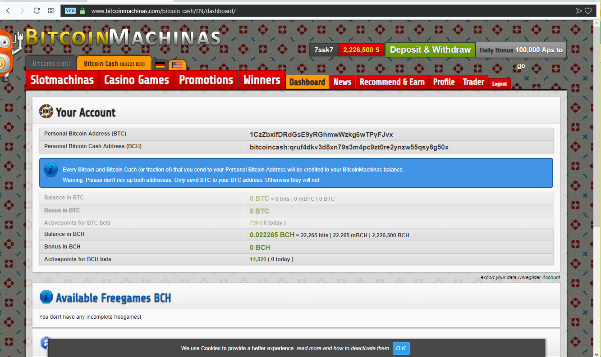
Task: Select the personal BTC address 1CzZbxif…
Action: coord(321,135)
